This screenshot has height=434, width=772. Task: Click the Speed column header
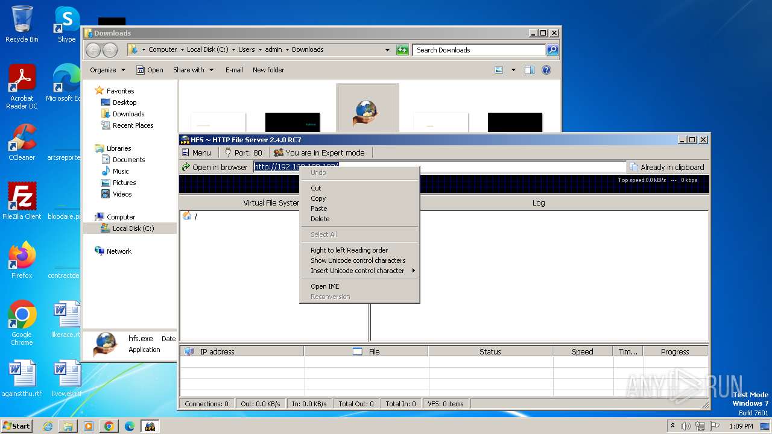(583, 351)
